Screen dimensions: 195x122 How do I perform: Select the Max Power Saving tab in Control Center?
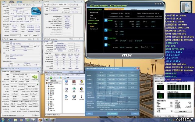[154, 9]
